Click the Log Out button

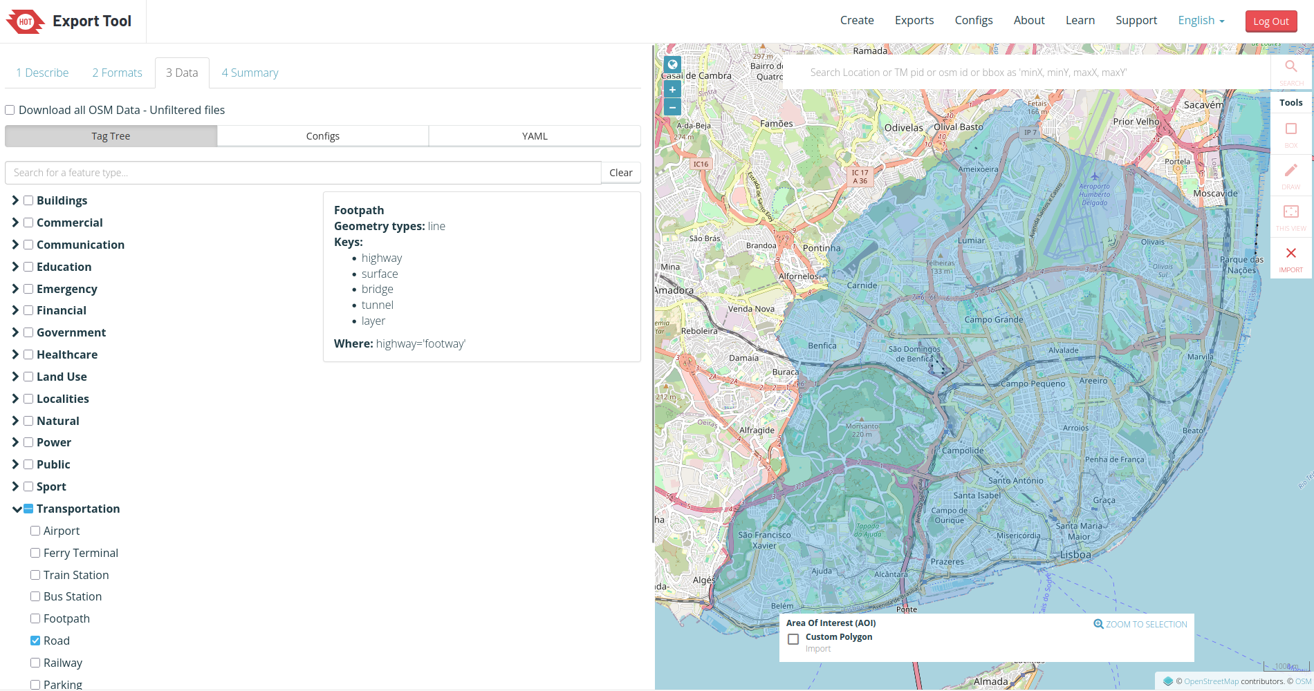coord(1270,21)
